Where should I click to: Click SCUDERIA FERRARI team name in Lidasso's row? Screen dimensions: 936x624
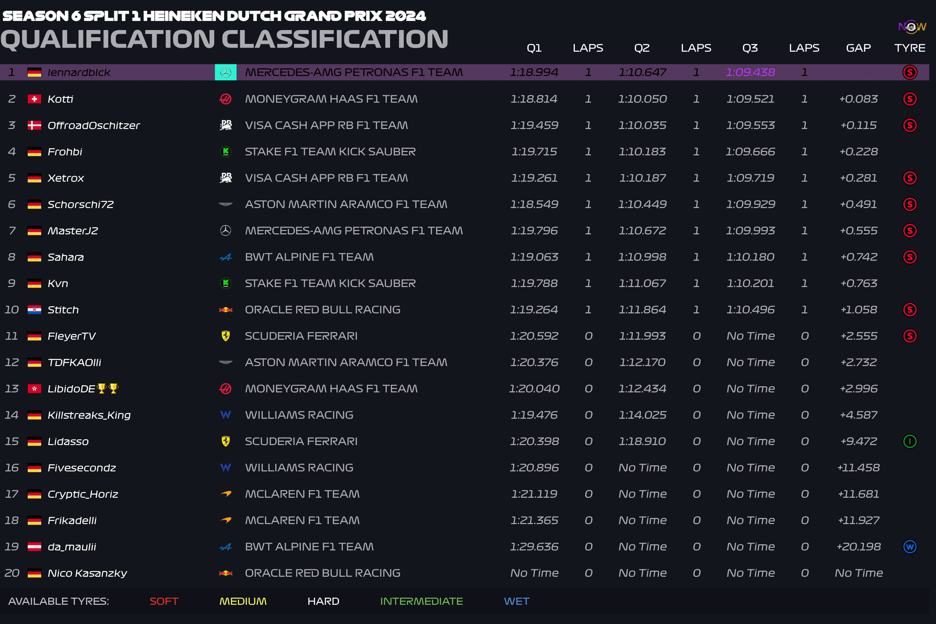(301, 441)
